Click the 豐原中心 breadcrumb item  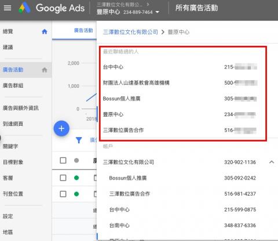coord(178,32)
